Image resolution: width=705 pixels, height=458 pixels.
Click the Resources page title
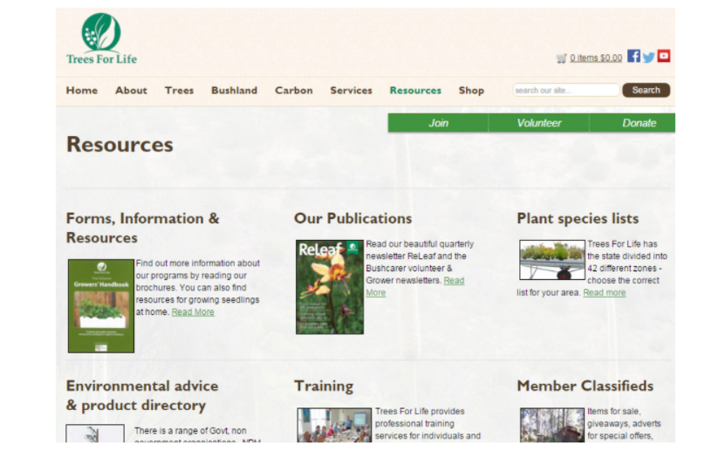(120, 145)
